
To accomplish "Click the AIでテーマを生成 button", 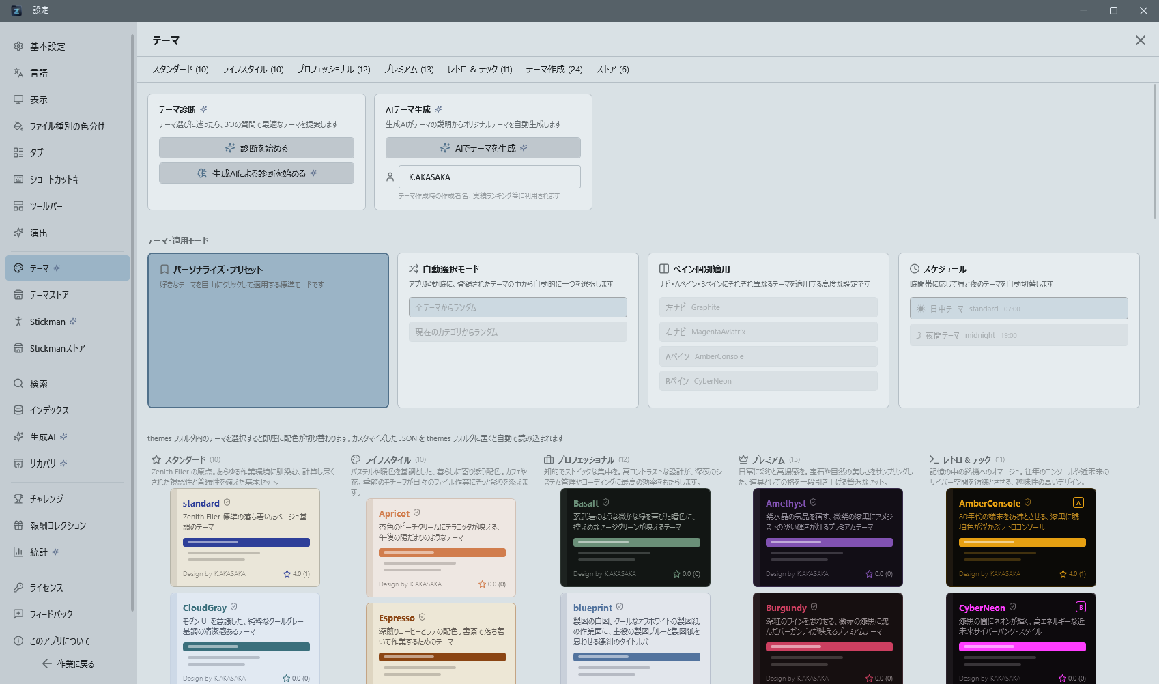I will (483, 148).
